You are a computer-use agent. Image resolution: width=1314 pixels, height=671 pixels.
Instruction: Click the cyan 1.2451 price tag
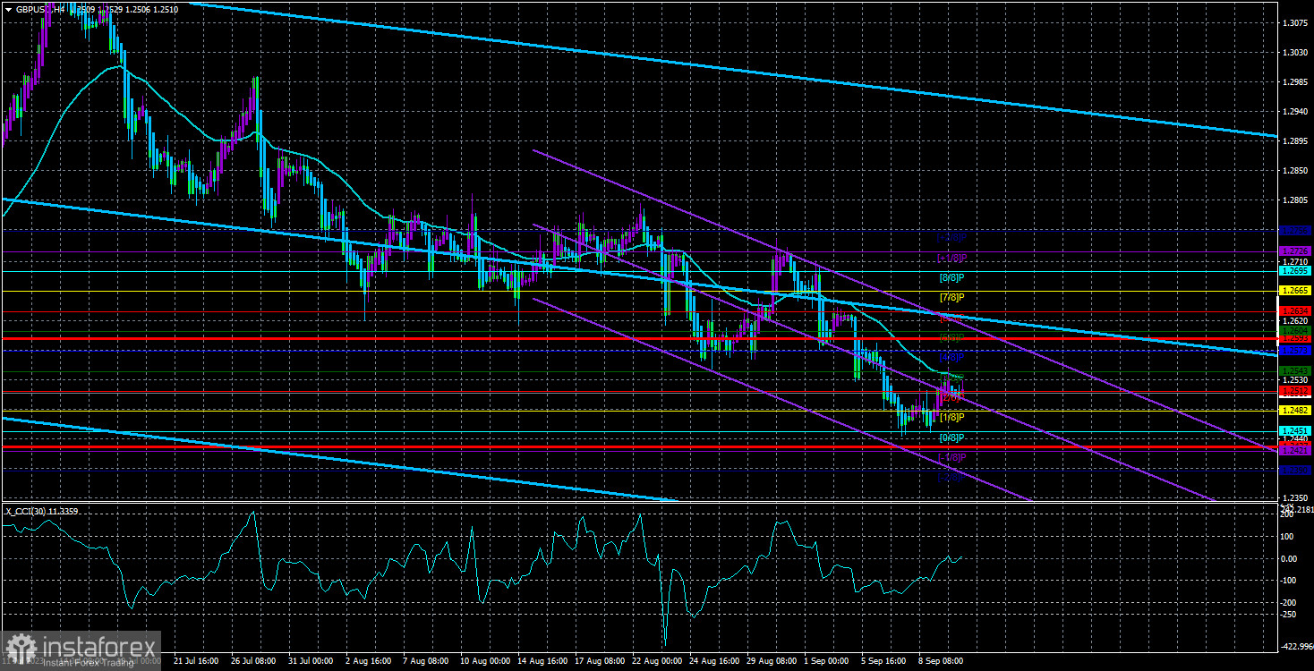[1295, 431]
